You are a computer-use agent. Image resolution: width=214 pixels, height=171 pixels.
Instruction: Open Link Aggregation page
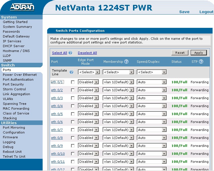point(16,94)
